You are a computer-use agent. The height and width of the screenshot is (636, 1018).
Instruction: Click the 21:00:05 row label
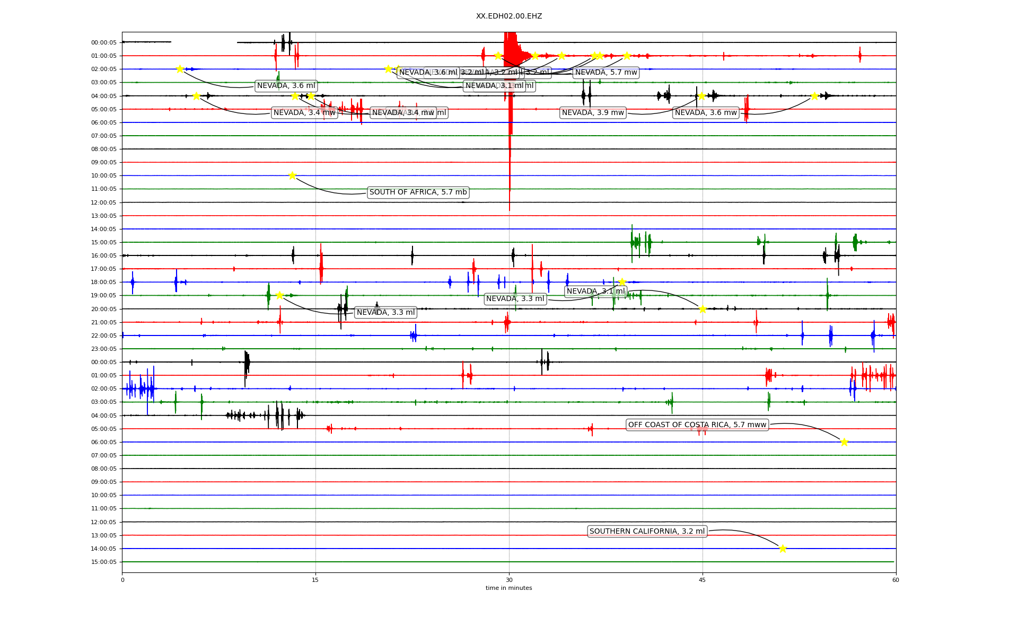[104, 322]
